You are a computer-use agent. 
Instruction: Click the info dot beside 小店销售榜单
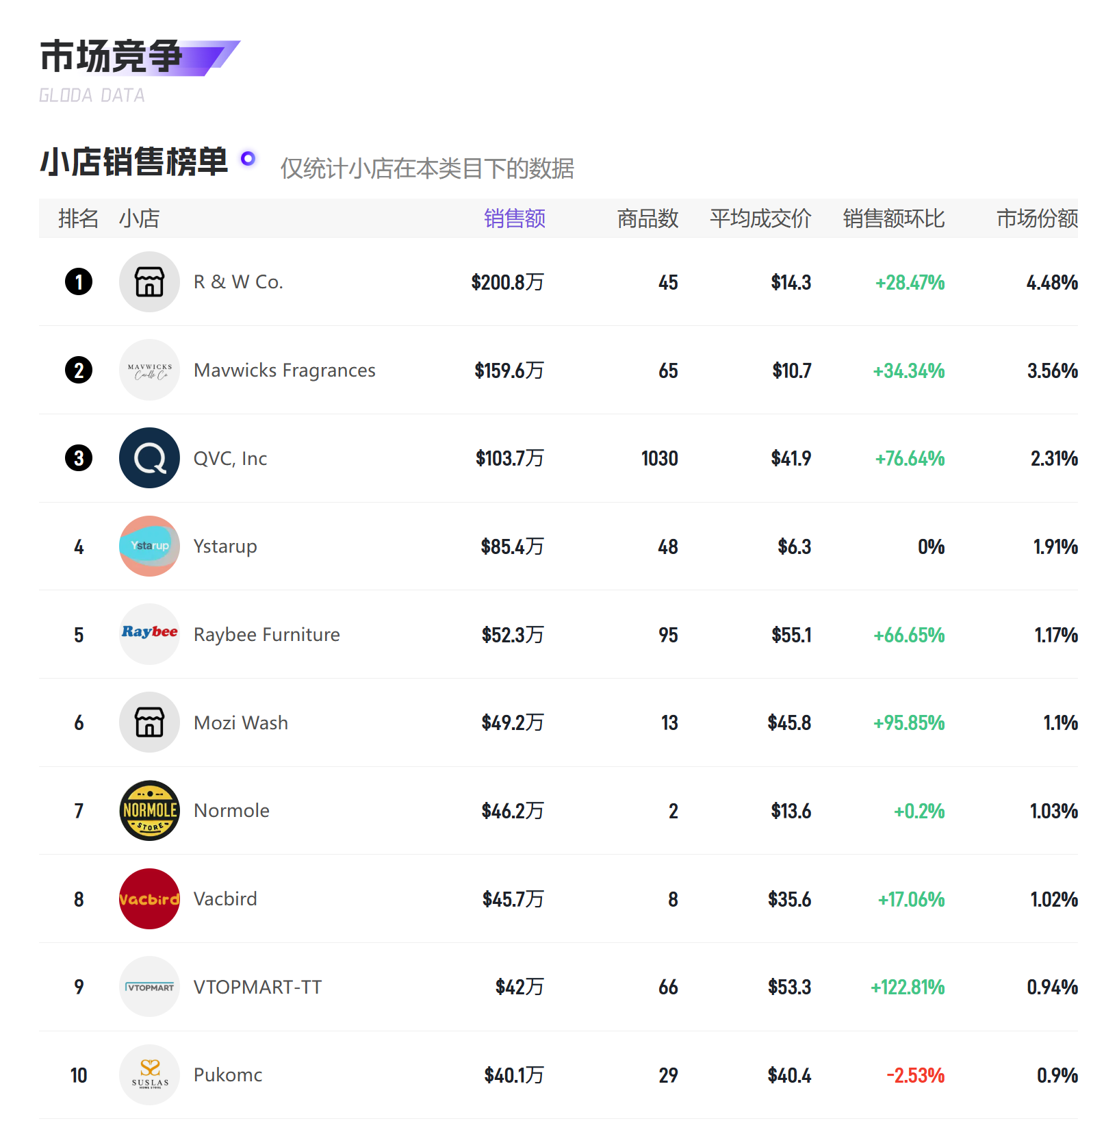coord(248,159)
